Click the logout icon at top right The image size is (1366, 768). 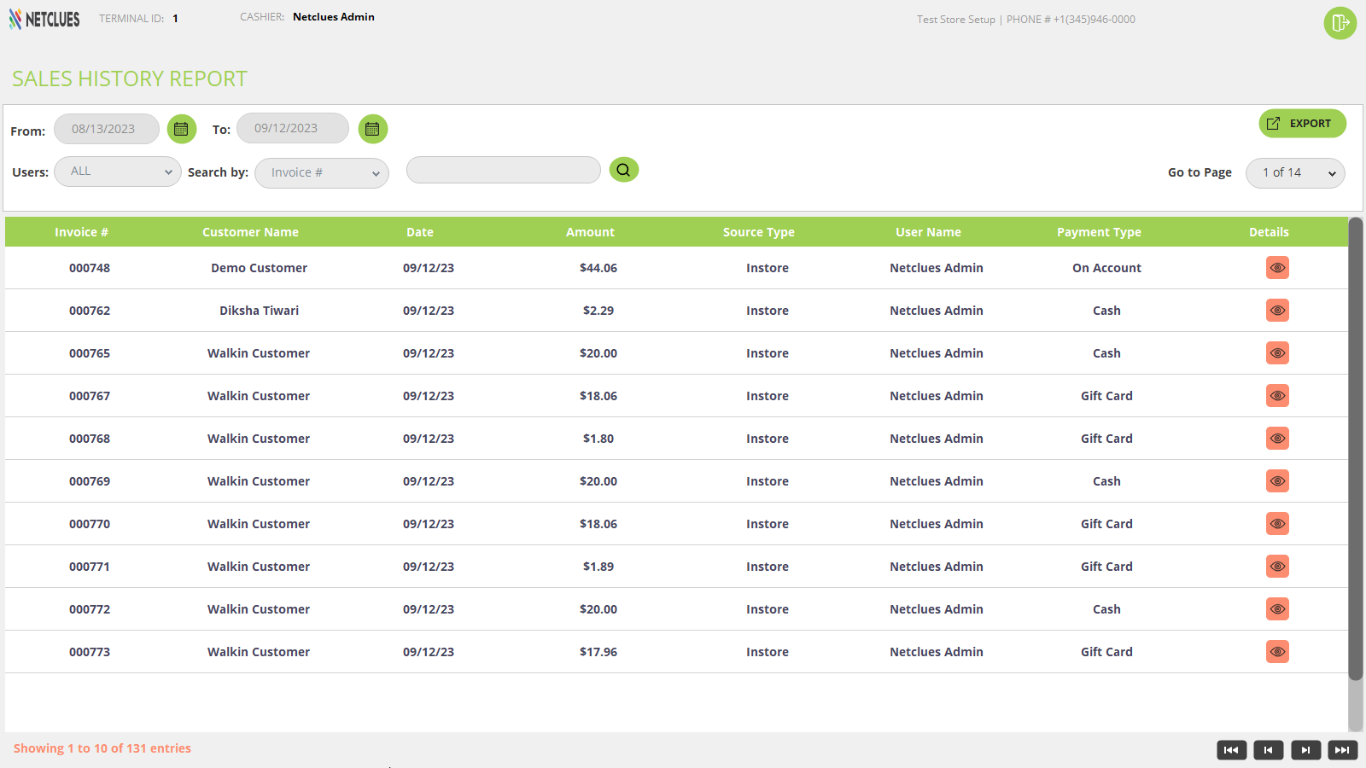(1340, 23)
